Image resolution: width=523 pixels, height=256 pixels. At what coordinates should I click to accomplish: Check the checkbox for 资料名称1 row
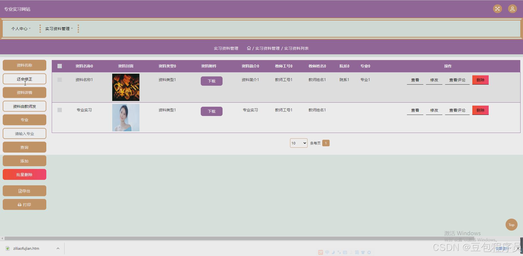(x=59, y=80)
